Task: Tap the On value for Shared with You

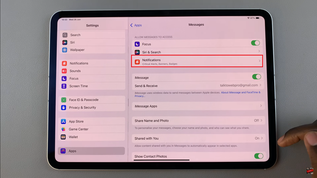Action: click(x=257, y=138)
